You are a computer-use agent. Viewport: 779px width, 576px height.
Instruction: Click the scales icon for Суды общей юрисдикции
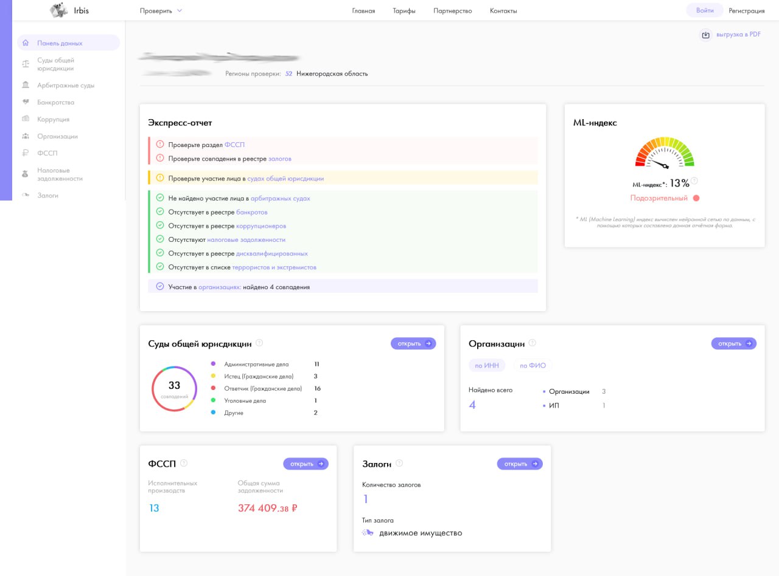coord(26,64)
